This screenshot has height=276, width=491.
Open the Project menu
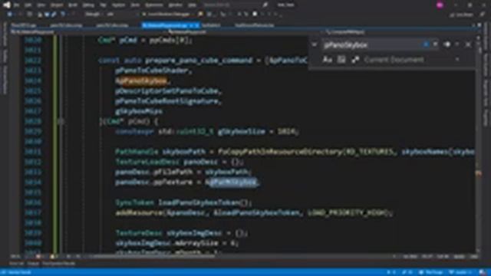point(57,5)
